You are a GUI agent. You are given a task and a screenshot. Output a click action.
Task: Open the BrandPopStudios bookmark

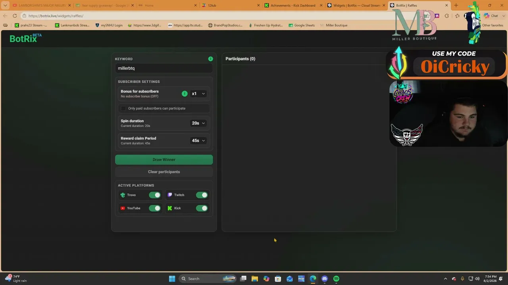point(225,25)
